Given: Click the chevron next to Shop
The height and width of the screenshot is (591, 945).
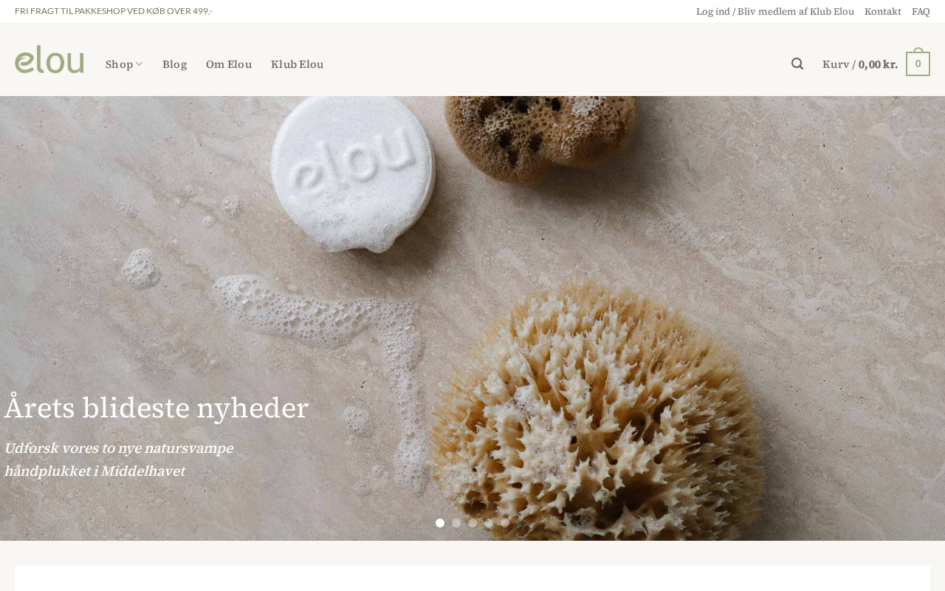Looking at the screenshot, I should click(139, 64).
